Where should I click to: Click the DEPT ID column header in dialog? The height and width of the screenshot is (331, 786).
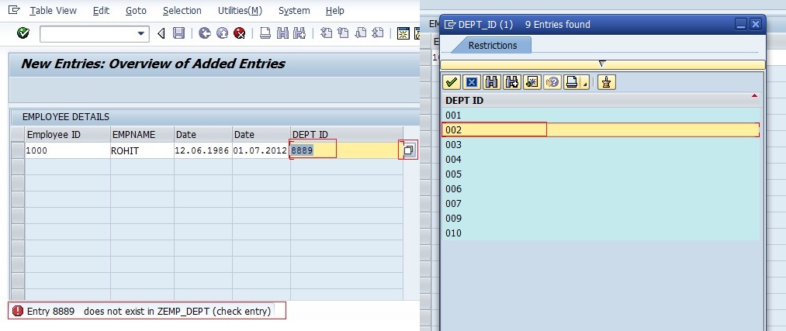pos(601,100)
